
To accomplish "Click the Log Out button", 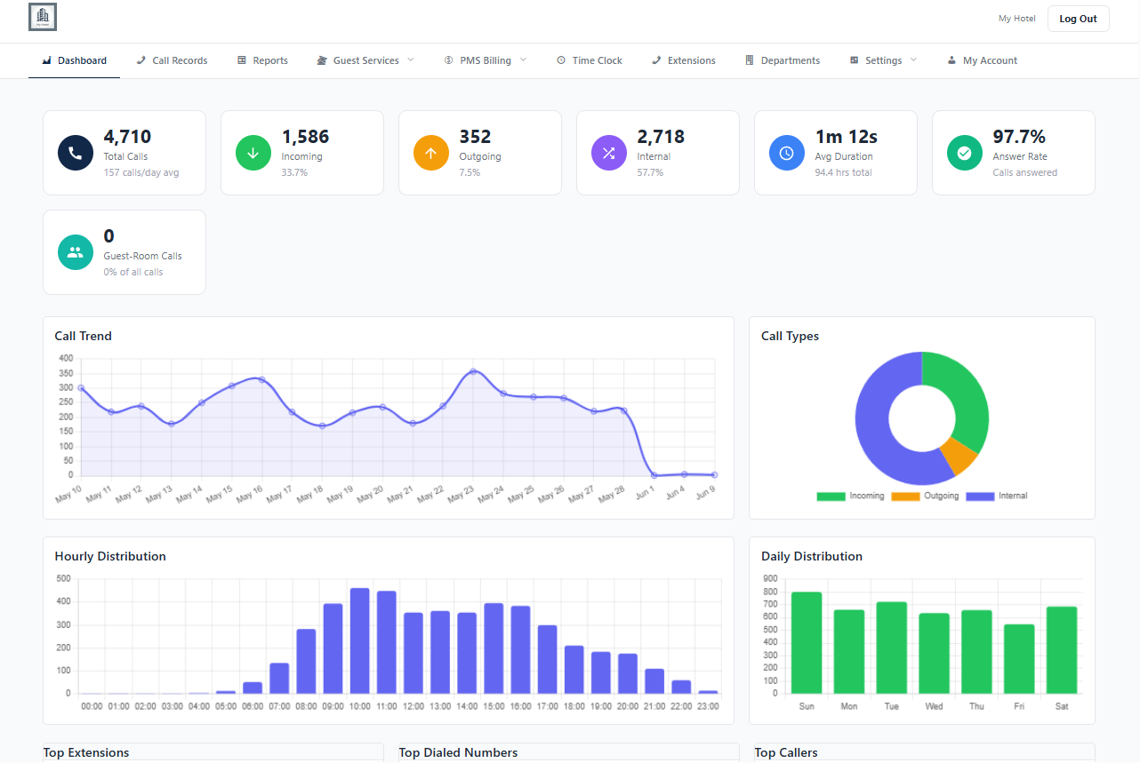I will [x=1078, y=19].
